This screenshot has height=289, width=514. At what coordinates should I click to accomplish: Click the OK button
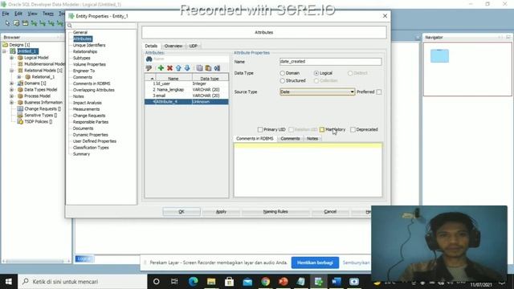182,212
